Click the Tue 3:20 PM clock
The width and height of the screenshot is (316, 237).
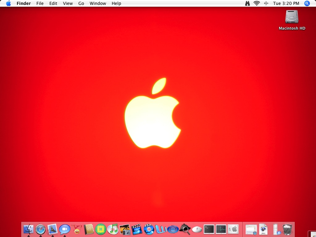(x=286, y=3)
